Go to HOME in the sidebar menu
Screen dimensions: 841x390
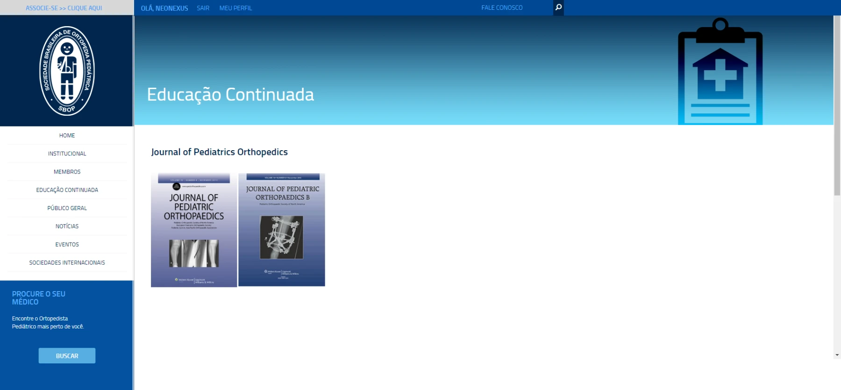(67, 135)
